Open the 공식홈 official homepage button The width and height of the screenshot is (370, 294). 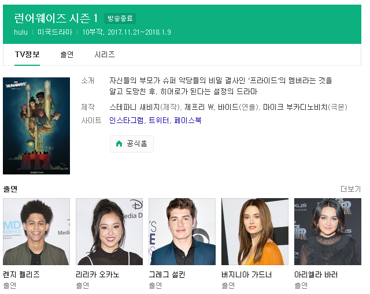(132, 144)
